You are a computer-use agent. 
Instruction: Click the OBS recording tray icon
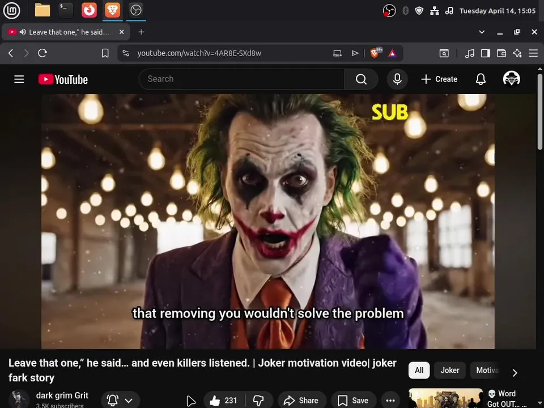[x=389, y=11]
